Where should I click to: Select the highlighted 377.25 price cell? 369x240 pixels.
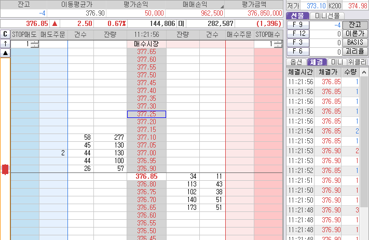pos(146,114)
